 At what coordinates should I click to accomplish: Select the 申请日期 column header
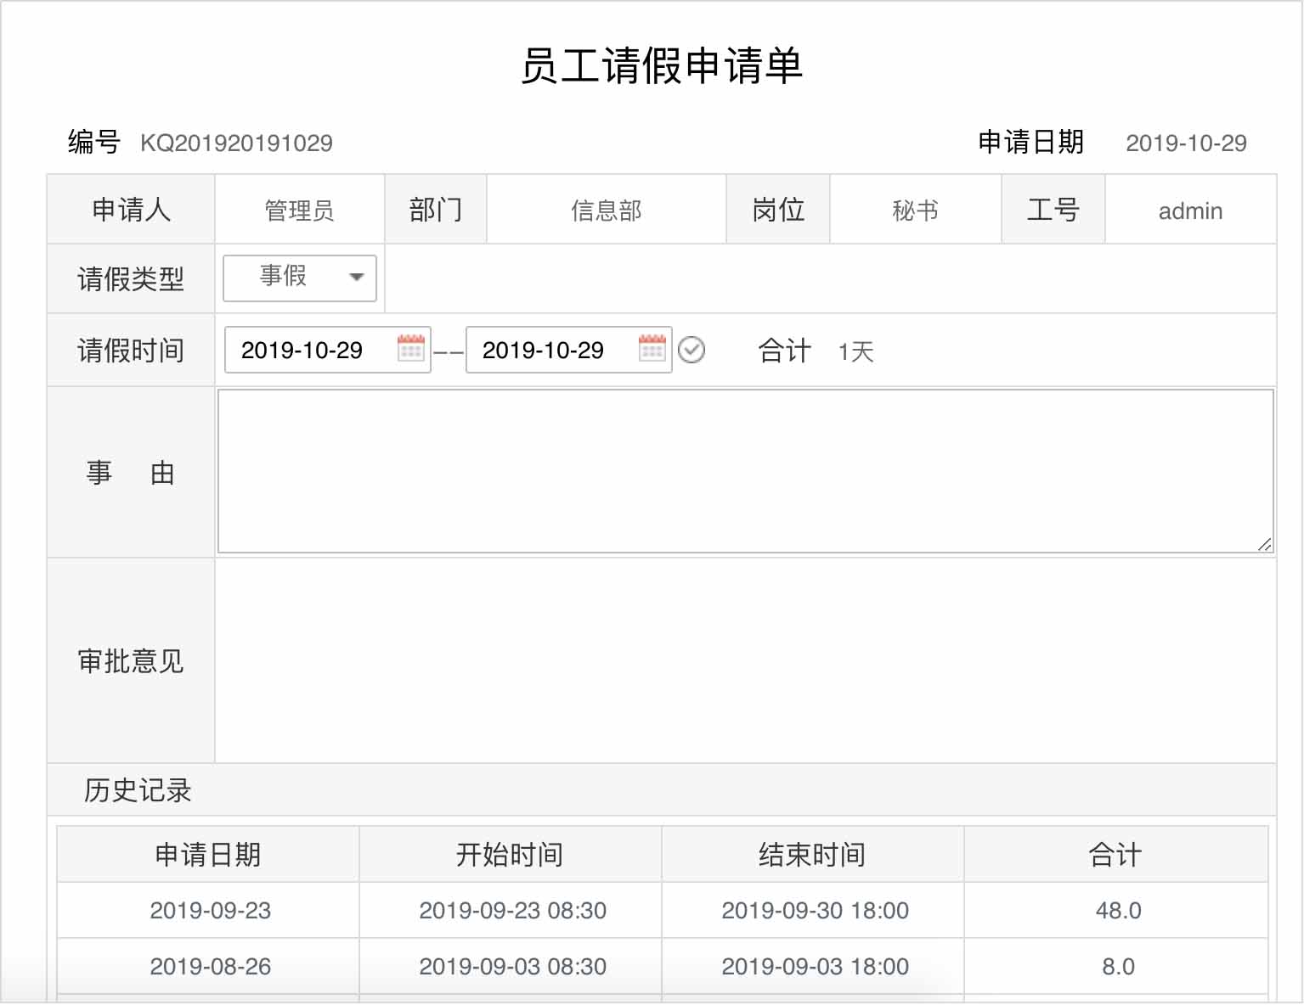pos(208,854)
